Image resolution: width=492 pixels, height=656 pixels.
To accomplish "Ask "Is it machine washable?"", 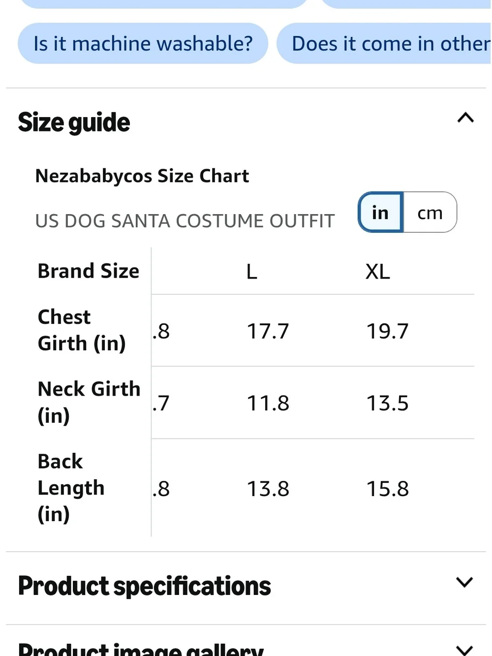I will (143, 44).
